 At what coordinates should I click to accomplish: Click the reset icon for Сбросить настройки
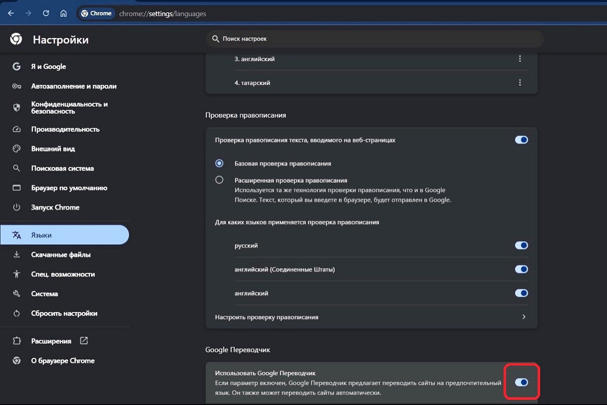(17, 313)
